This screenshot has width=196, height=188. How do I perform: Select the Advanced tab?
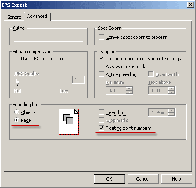[37, 16]
